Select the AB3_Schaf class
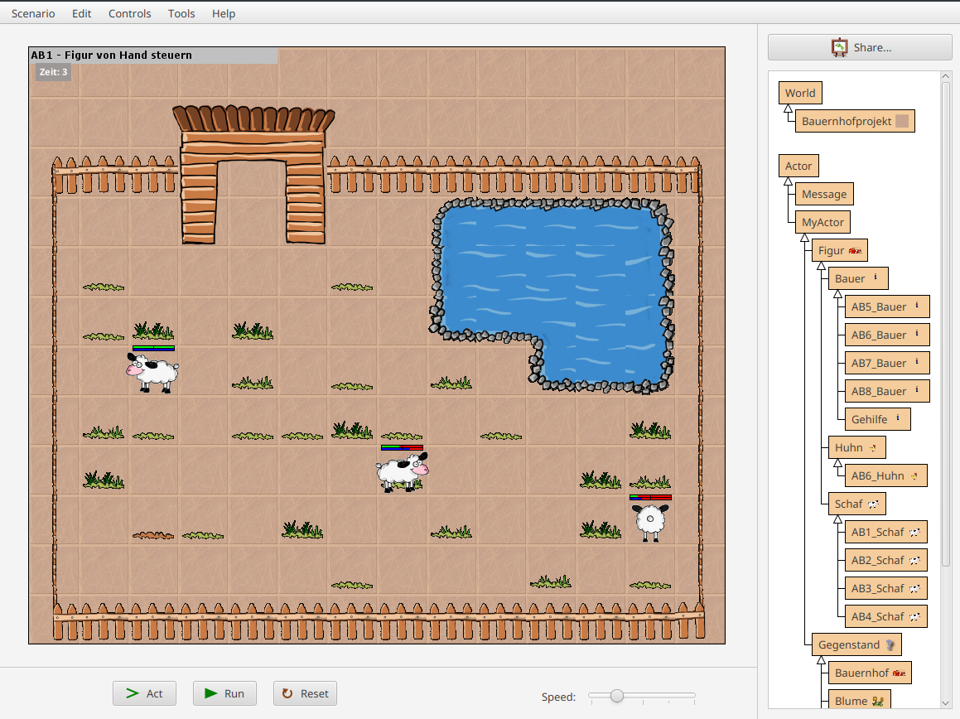The height and width of the screenshot is (719, 960). click(x=885, y=589)
